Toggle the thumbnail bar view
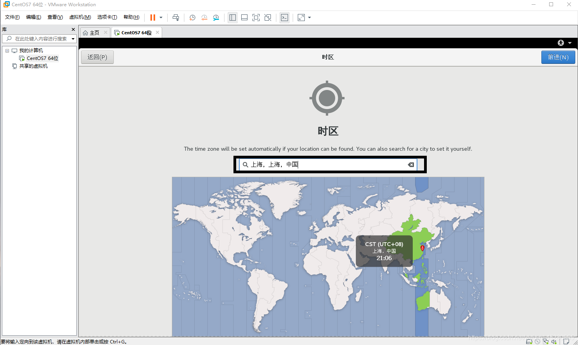578x345 pixels. pyautogui.click(x=244, y=18)
